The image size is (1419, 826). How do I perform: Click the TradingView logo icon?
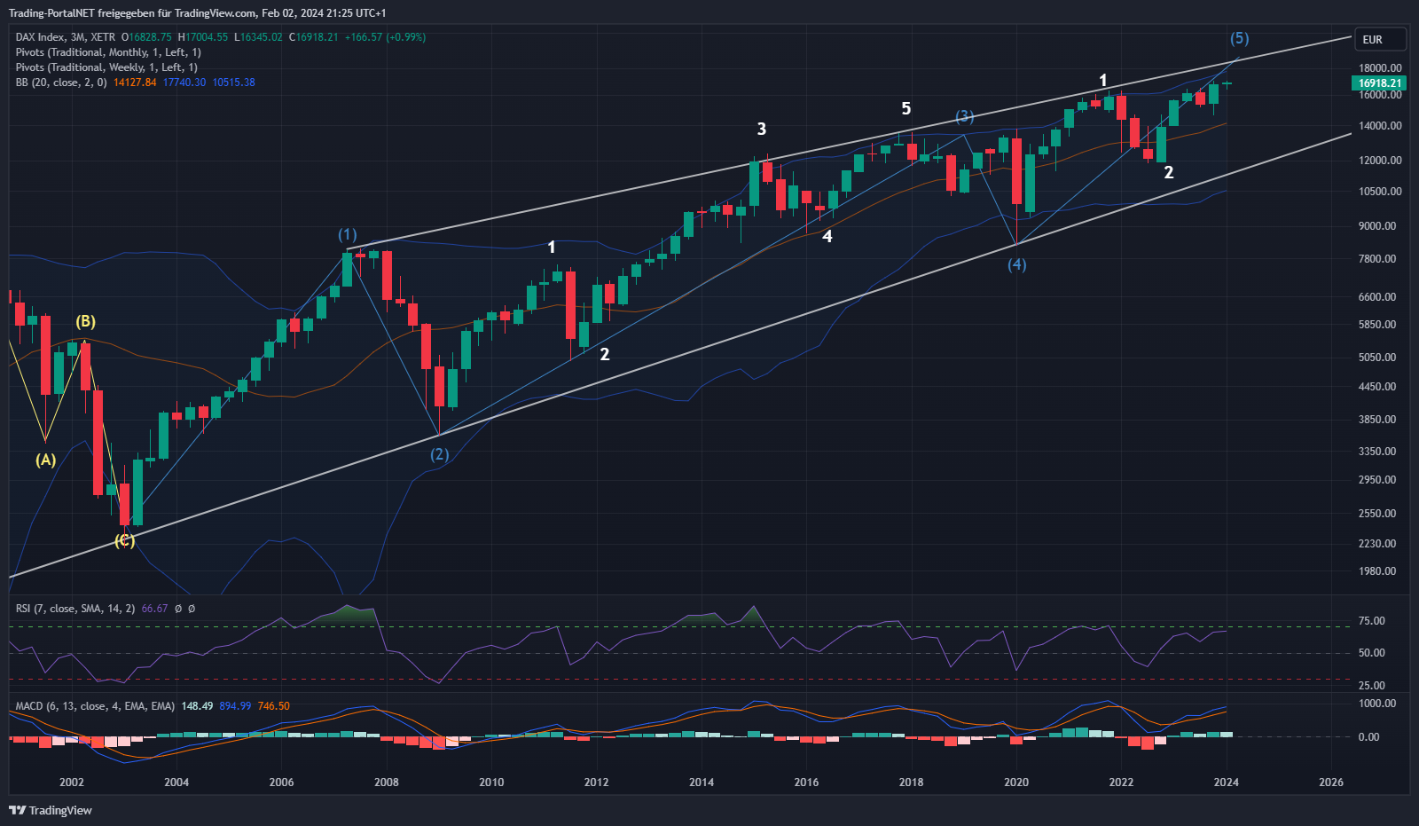[17, 810]
